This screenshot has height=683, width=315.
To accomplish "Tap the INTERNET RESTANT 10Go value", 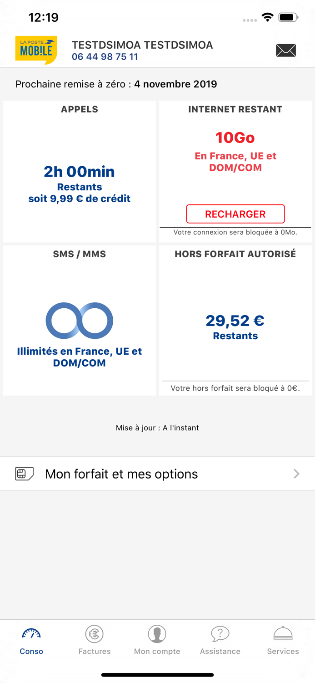I will tap(235, 138).
